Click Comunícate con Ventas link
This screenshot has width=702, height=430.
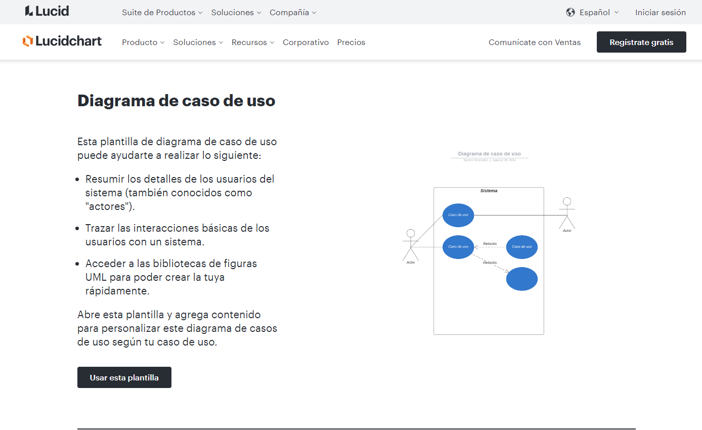coord(535,42)
